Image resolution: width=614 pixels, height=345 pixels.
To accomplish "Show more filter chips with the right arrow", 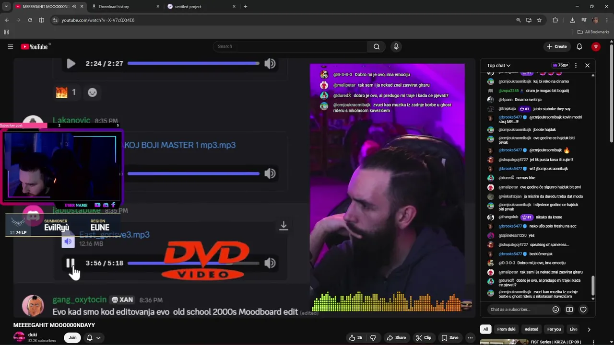I will [589, 329].
